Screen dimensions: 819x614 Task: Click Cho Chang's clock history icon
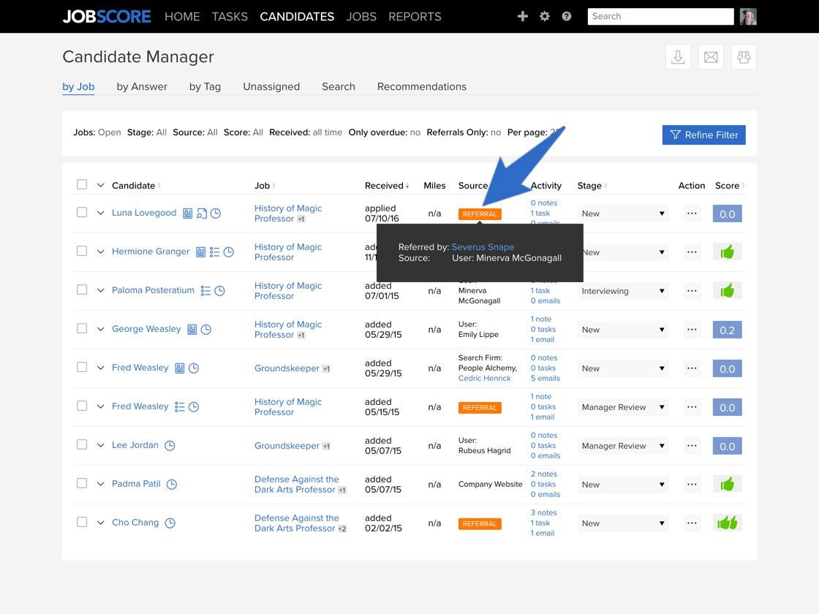coord(170,523)
